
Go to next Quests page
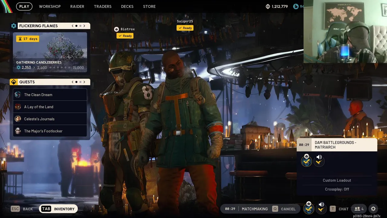coord(84,82)
